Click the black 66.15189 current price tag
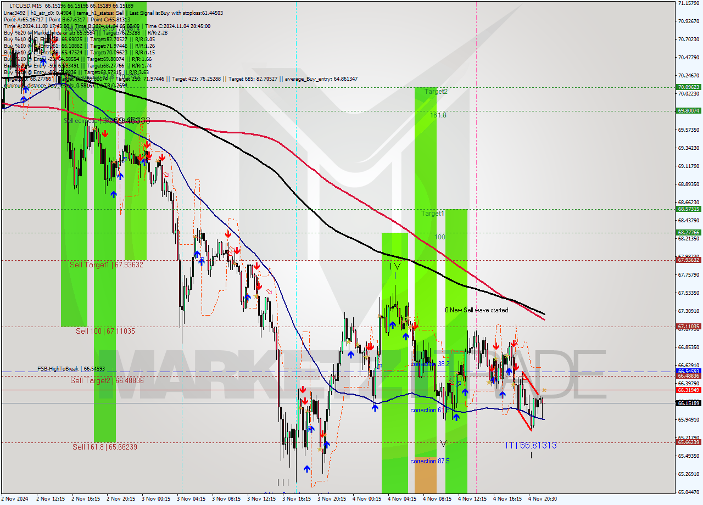The height and width of the screenshot is (505, 703). (x=689, y=403)
